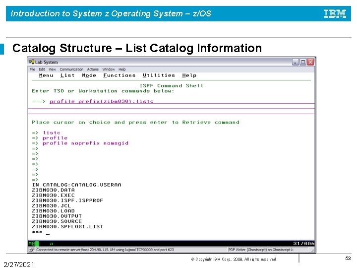This screenshot has height=268, width=357.
Task: Select the ISPF Menu action bar item
Action: coord(46,75)
